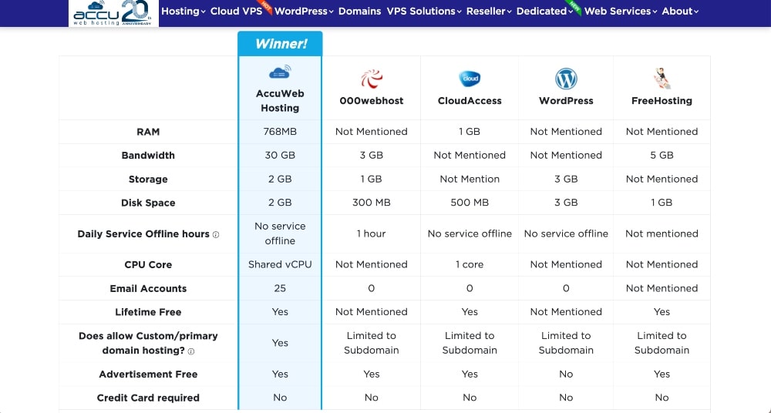Click the WordPress logo in table header

pyautogui.click(x=566, y=79)
